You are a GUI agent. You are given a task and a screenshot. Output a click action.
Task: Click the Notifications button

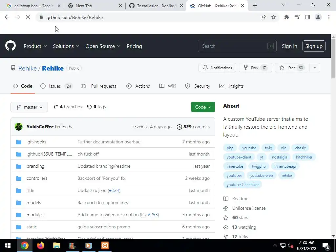pos(217,68)
